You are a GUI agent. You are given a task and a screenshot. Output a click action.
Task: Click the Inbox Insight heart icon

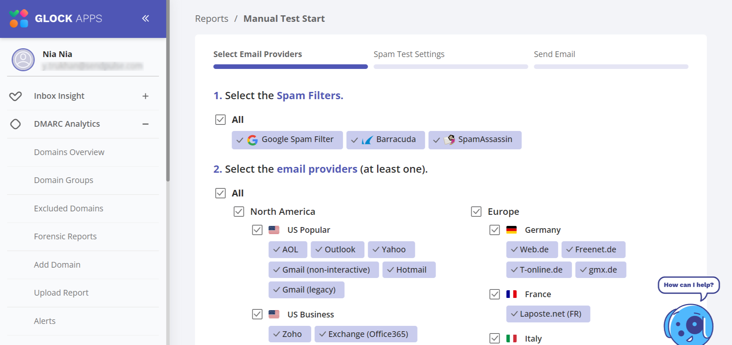[x=15, y=96]
